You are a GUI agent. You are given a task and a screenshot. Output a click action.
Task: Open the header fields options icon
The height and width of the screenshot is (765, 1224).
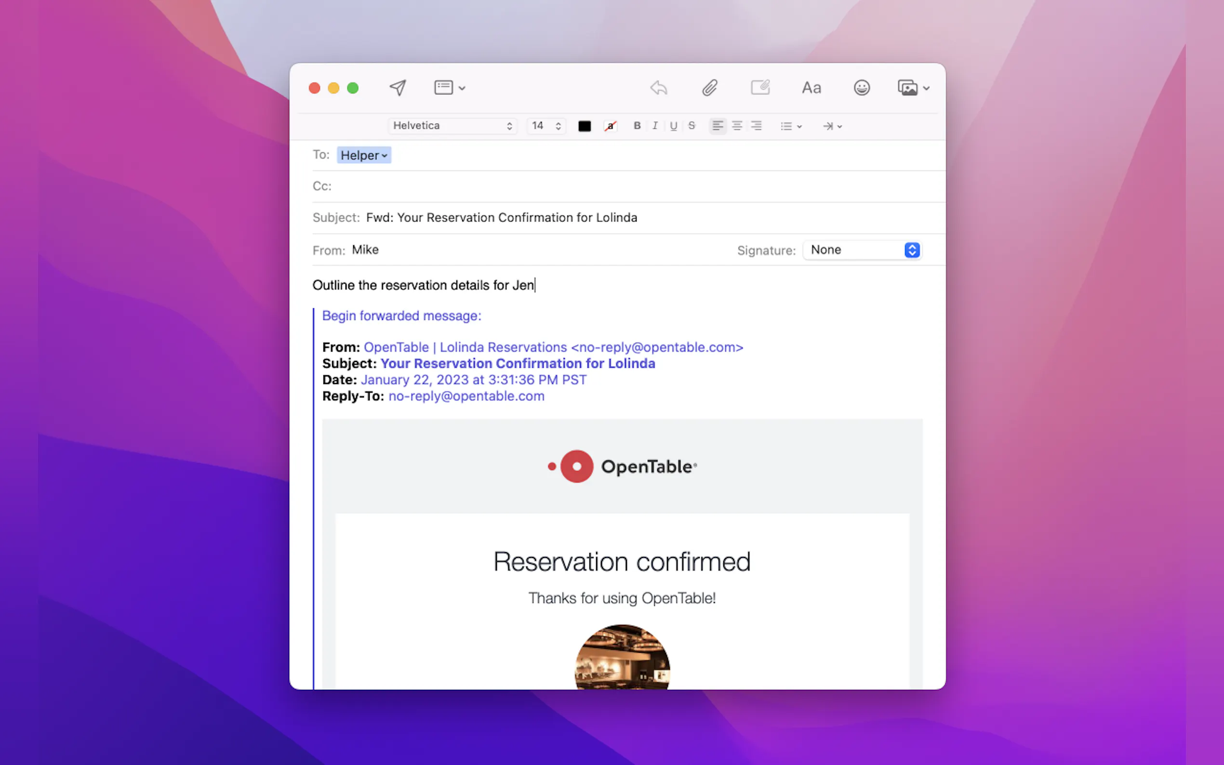[x=449, y=88]
